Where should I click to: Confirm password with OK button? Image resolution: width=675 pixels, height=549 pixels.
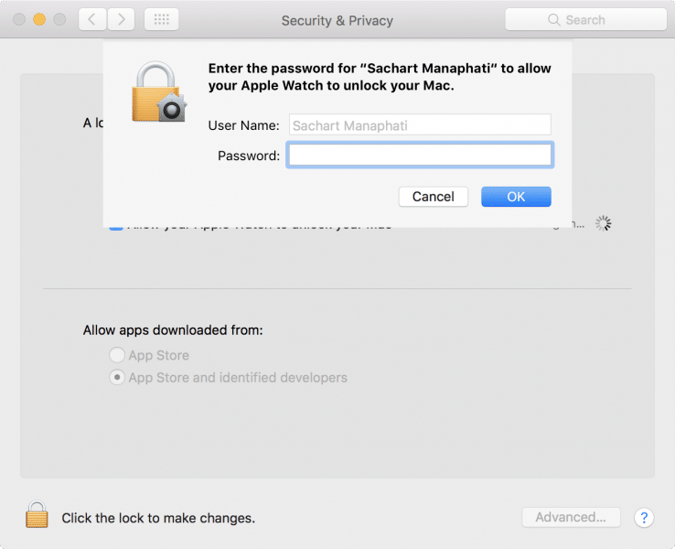coord(516,197)
